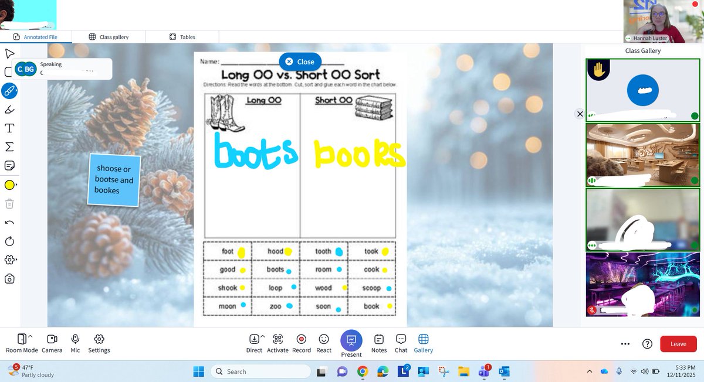Select the blue sticky note 'shoose or bootse'
The width and height of the screenshot is (704, 382).
point(114,179)
